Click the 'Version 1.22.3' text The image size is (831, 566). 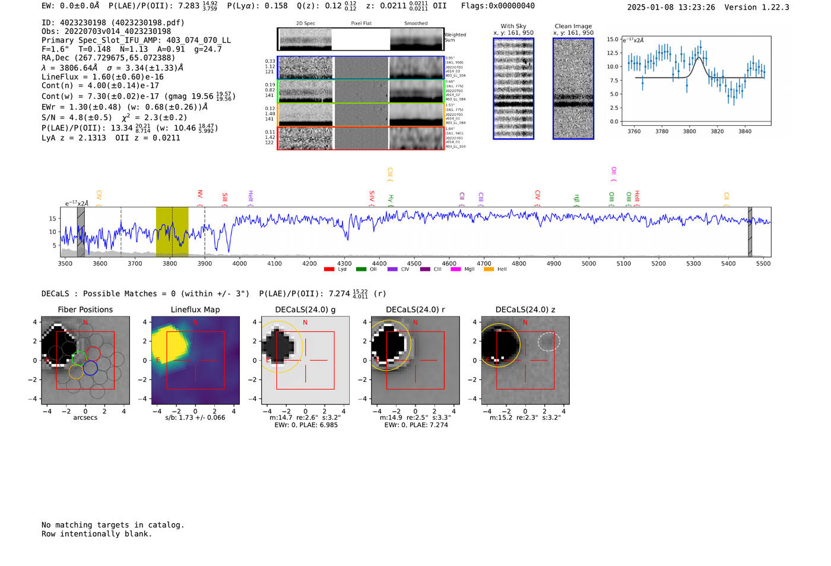click(x=757, y=7)
